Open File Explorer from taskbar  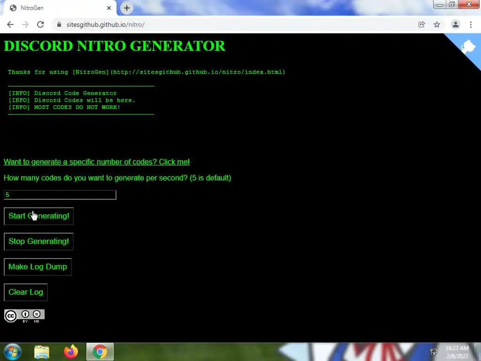[x=42, y=352]
